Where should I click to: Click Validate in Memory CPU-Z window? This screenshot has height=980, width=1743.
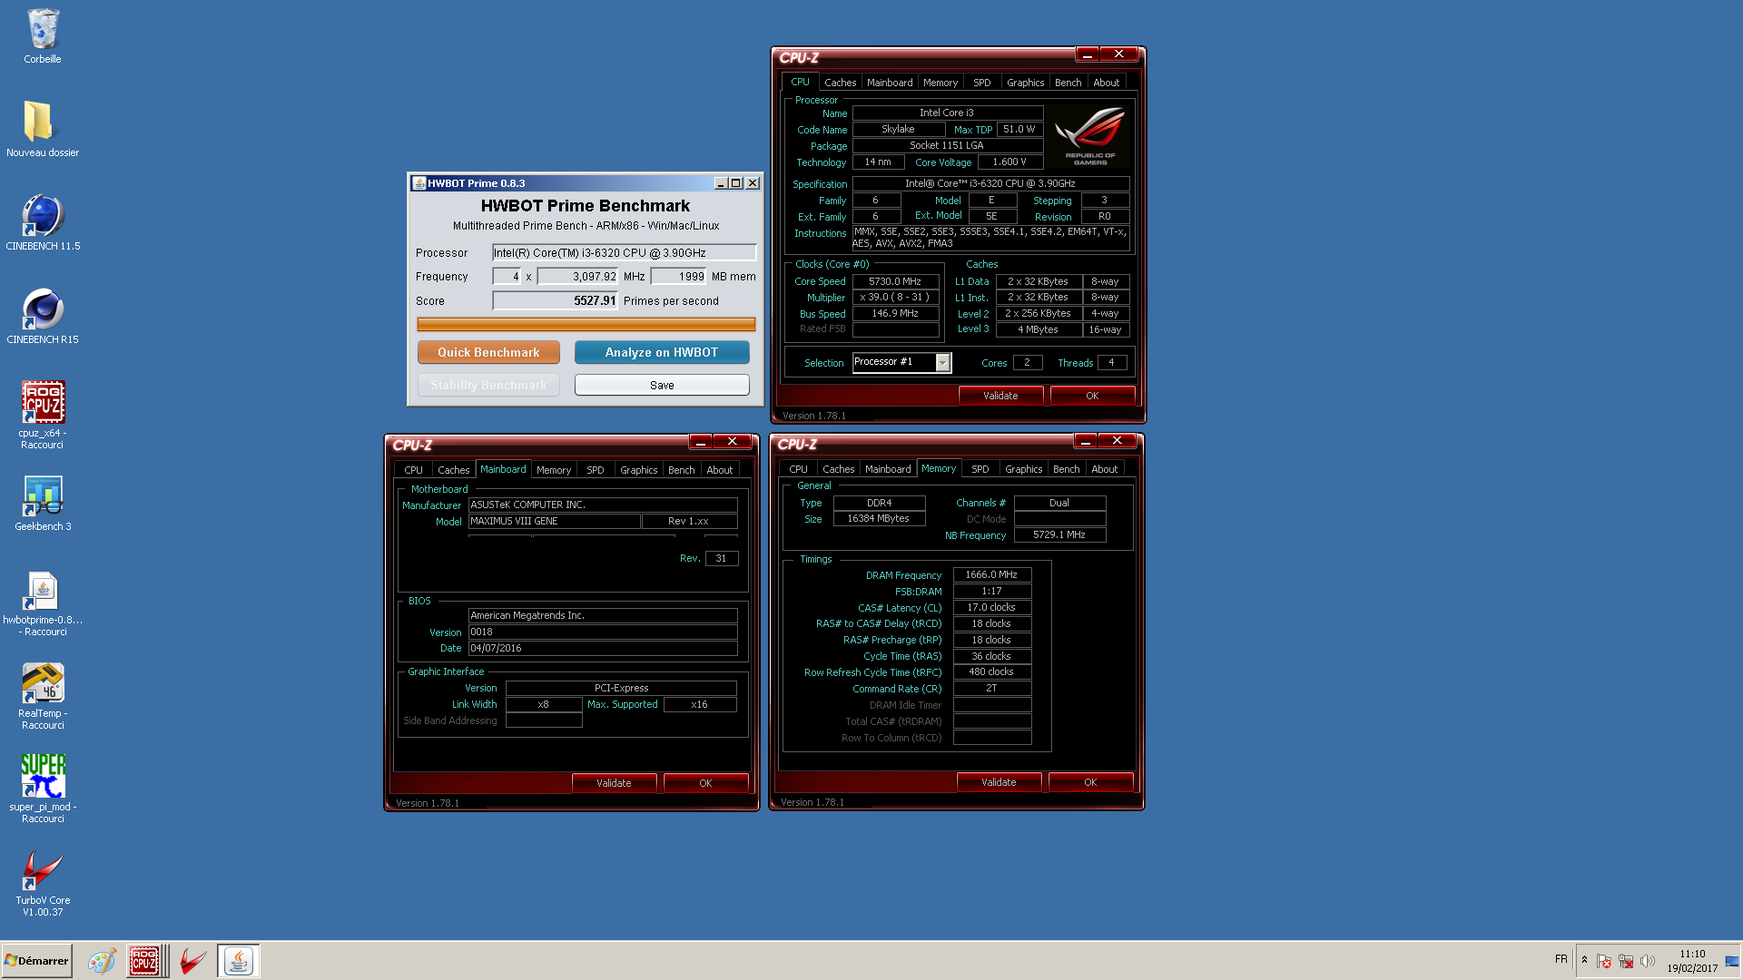999,782
